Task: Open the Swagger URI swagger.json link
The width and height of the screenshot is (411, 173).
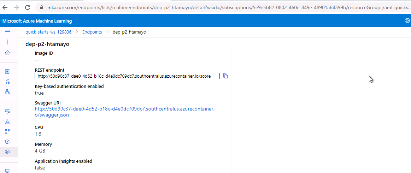Action: tap(125, 112)
